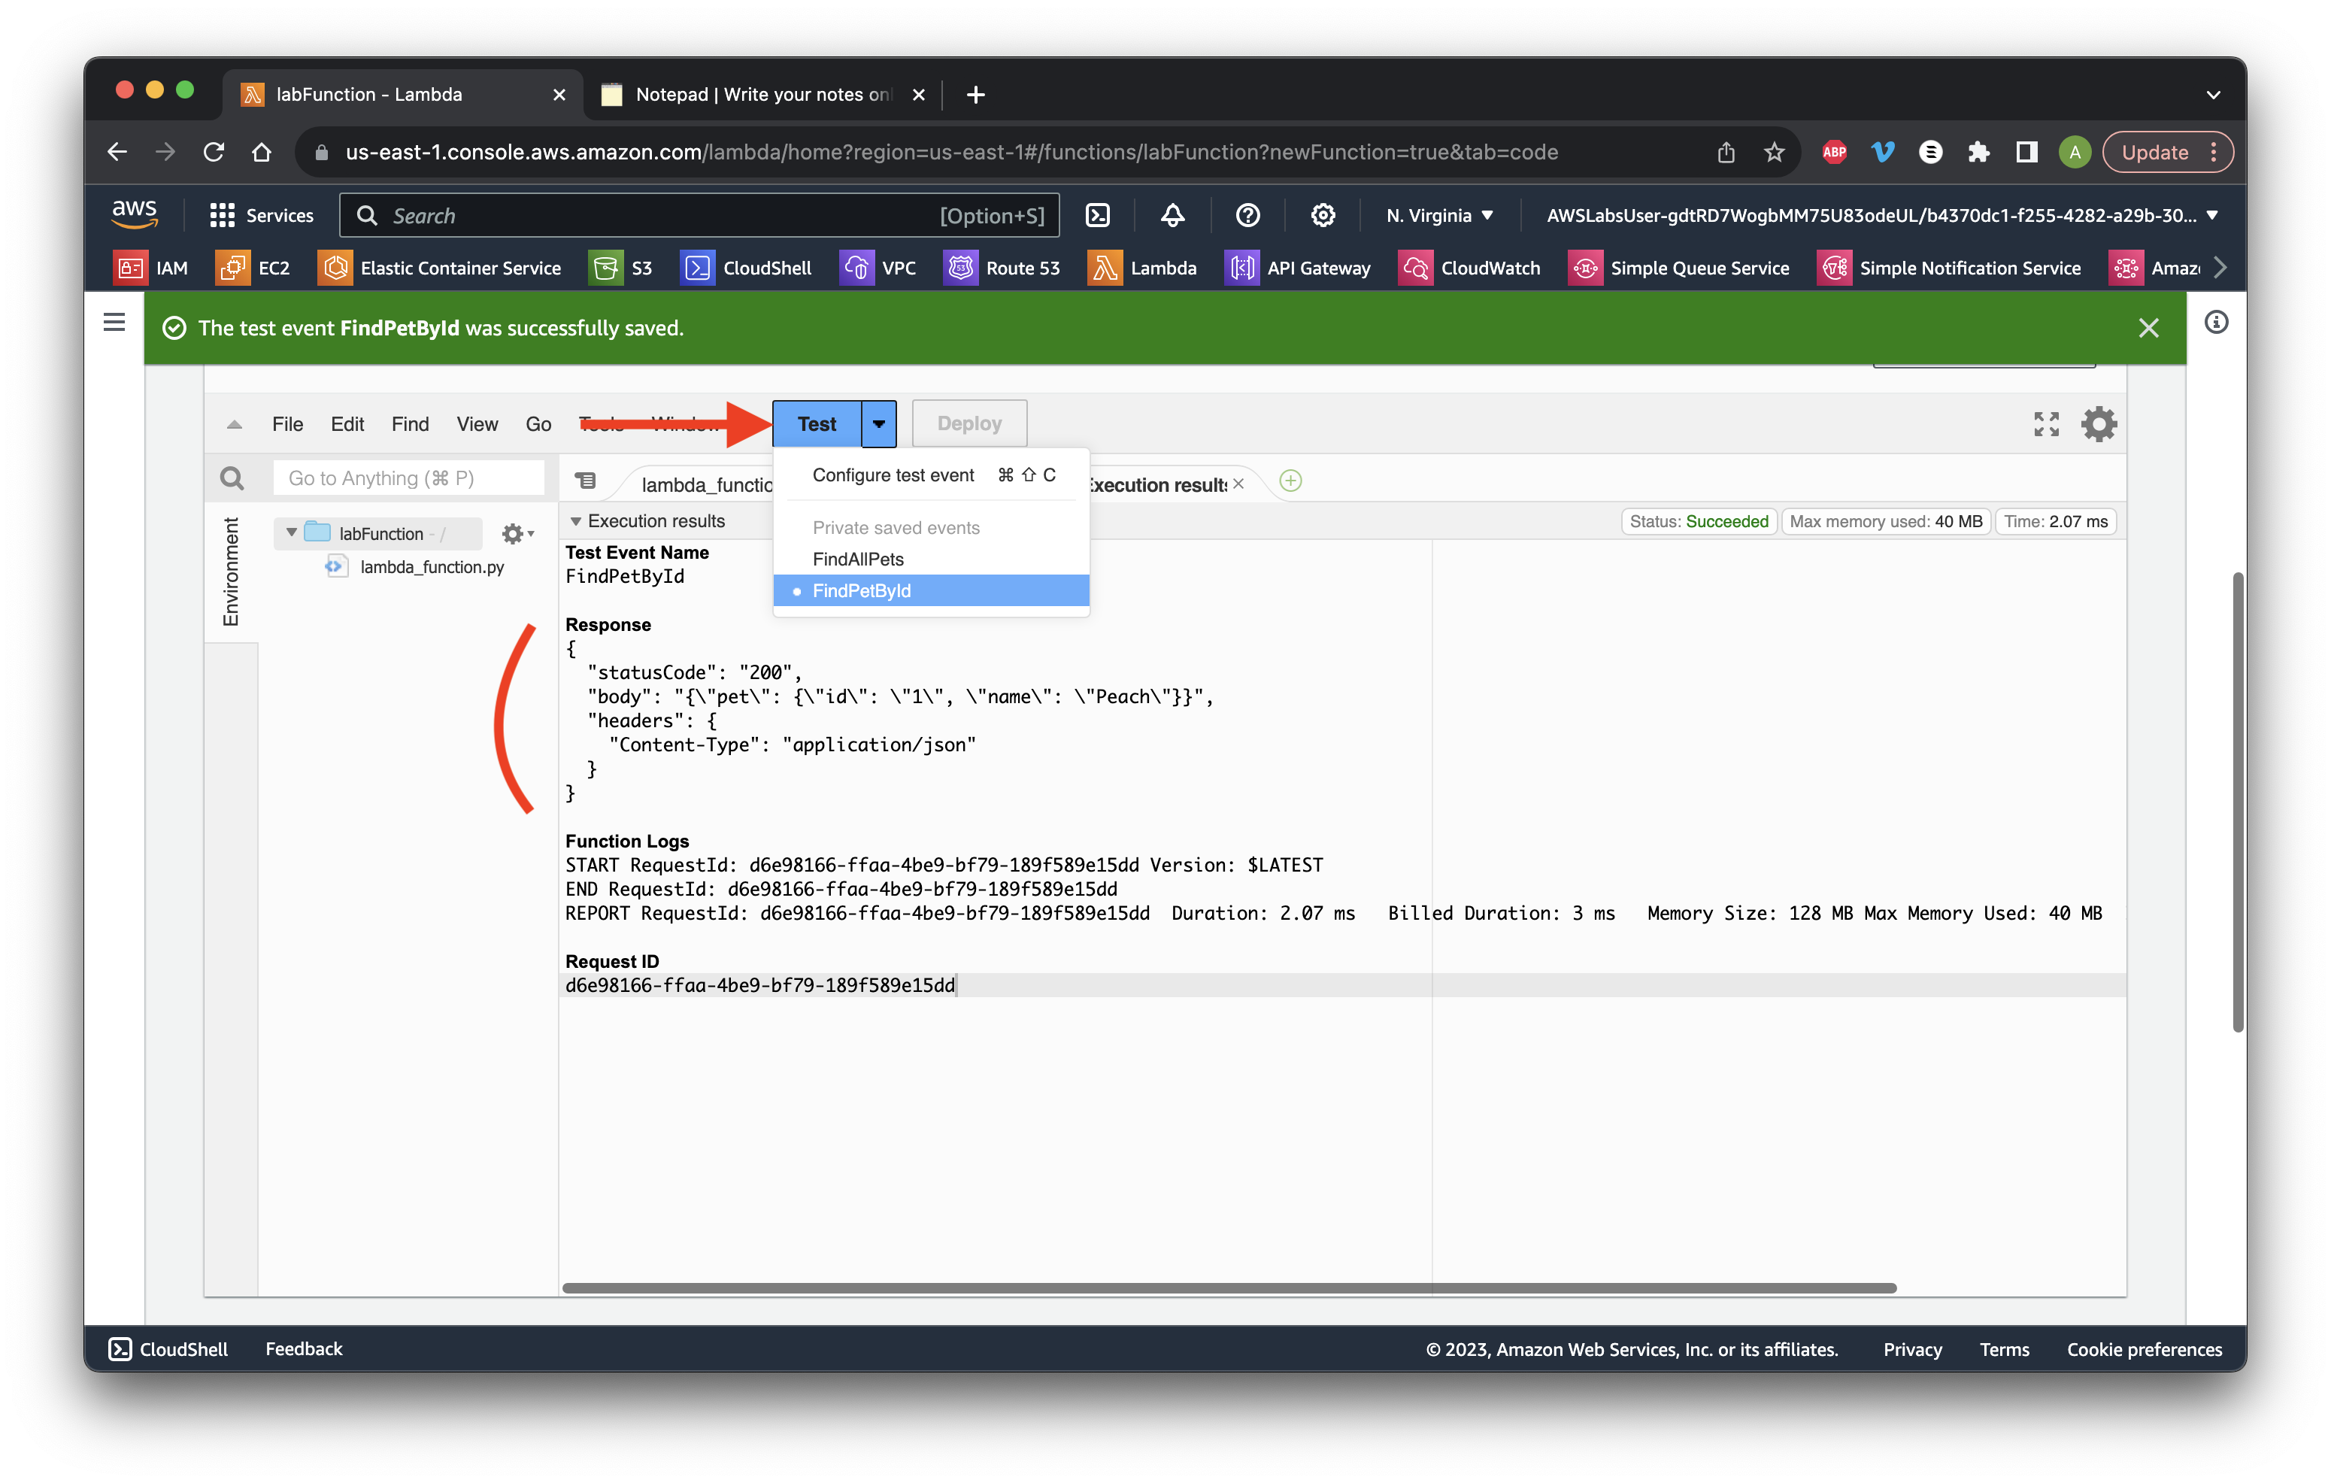The height and width of the screenshot is (1483, 2331).
Task: Open the Environment side panel tab
Action: (x=230, y=572)
